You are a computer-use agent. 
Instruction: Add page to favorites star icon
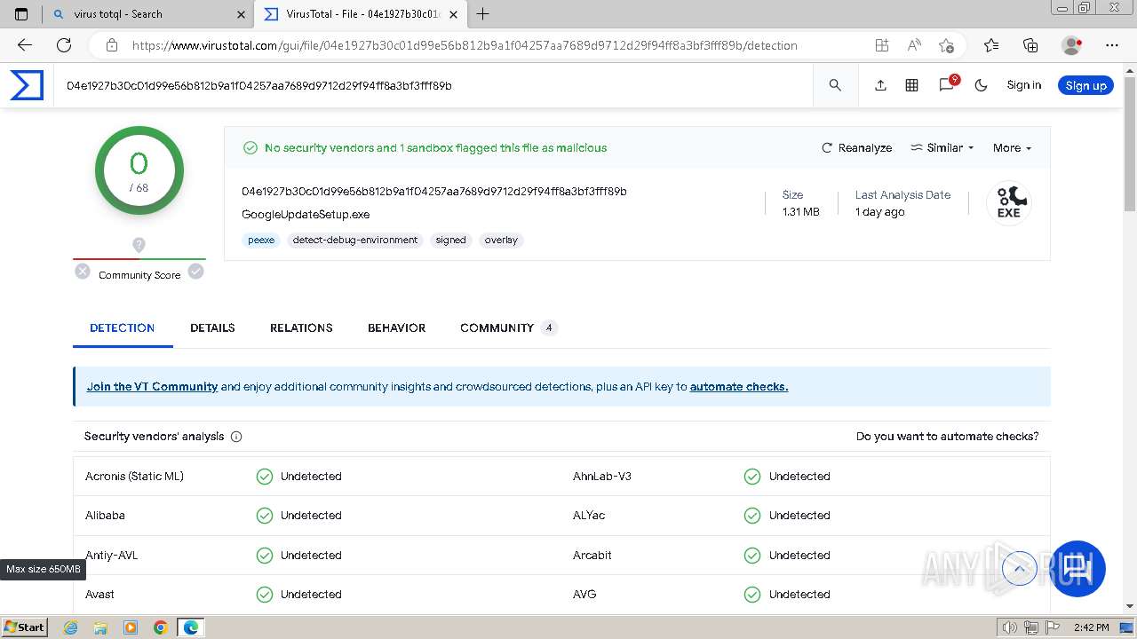point(946,45)
